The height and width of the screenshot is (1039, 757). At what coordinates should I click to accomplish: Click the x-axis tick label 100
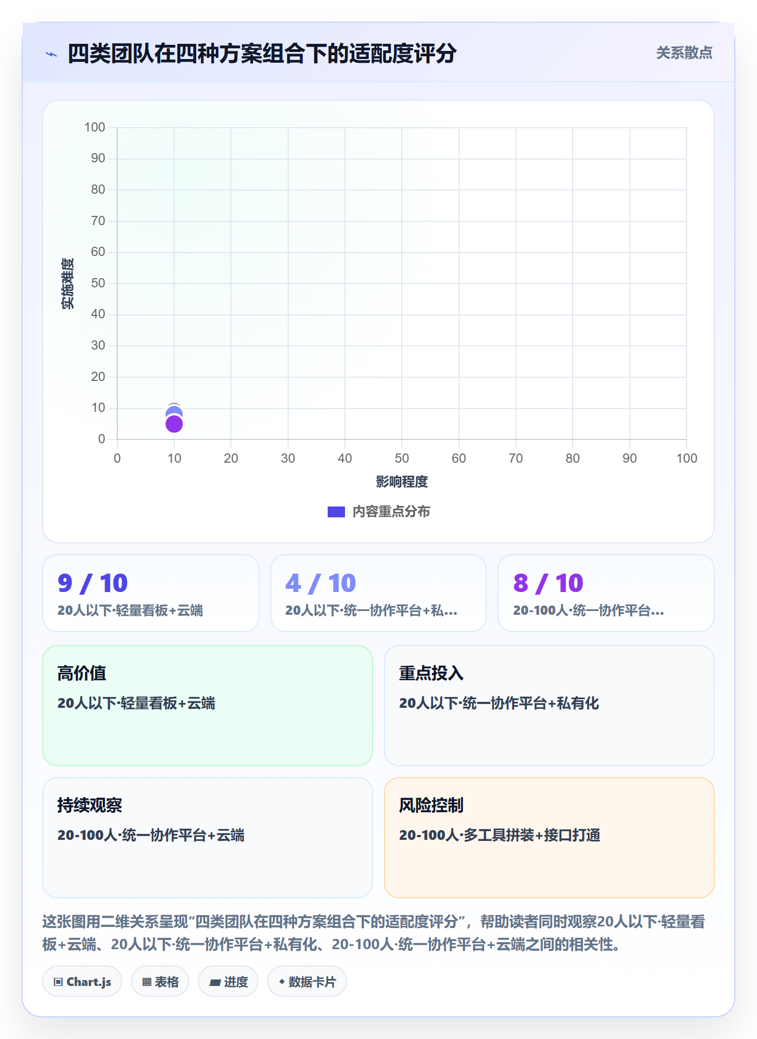click(687, 458)
